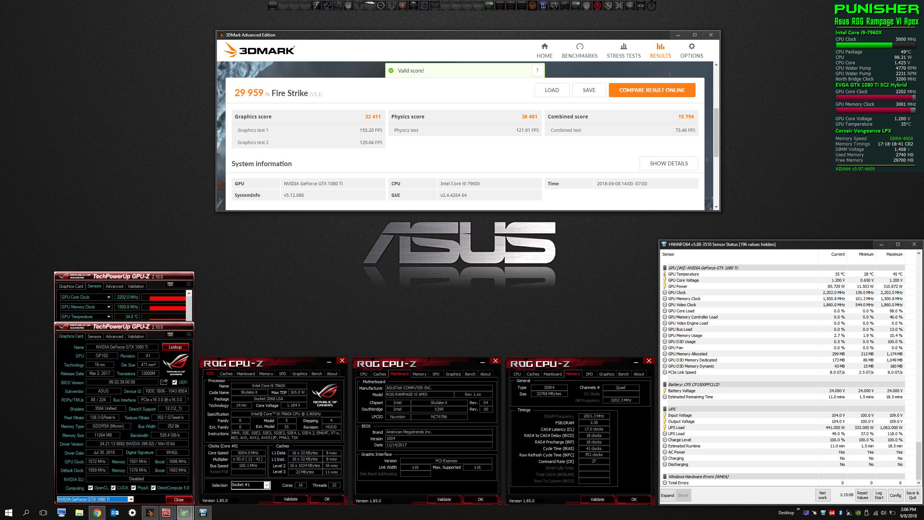The height and width of the screenshot is (520, 924).
Task: Switch to HWiNFO taskbar icon
Action: [203, 513]
